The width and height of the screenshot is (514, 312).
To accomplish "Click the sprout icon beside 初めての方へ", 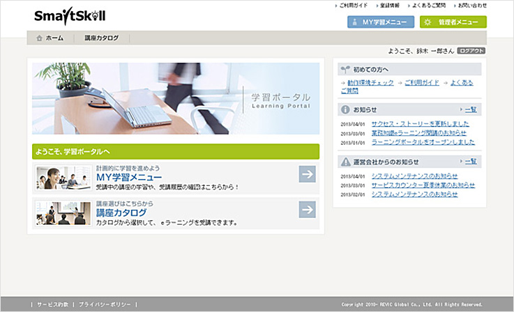I will point(345,70).
